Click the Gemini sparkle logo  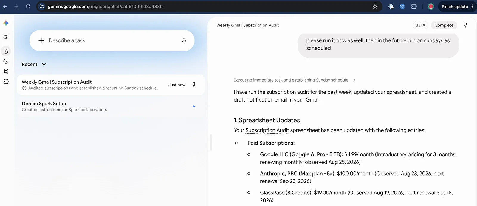pyautogui.click(x=6, y=23)
